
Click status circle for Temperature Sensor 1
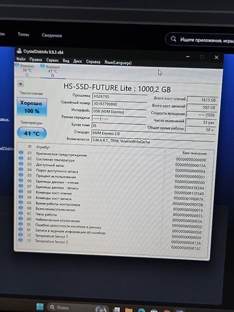pyautogui.click(x=20, y=235)
